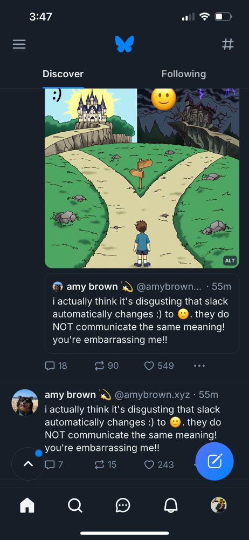Screen dimensions: 249x540
Task: Tap the Bluesky butterfly logo
Action: (x=124, y=44)
